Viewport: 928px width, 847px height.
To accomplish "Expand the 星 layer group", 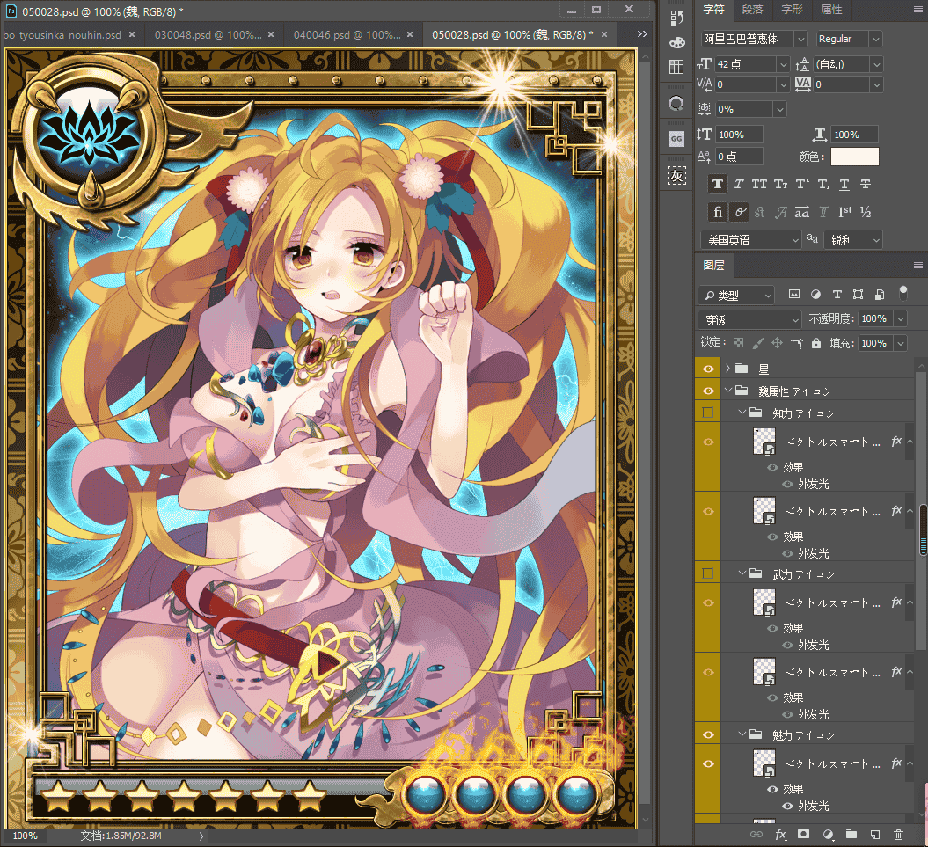I will 728,369.
